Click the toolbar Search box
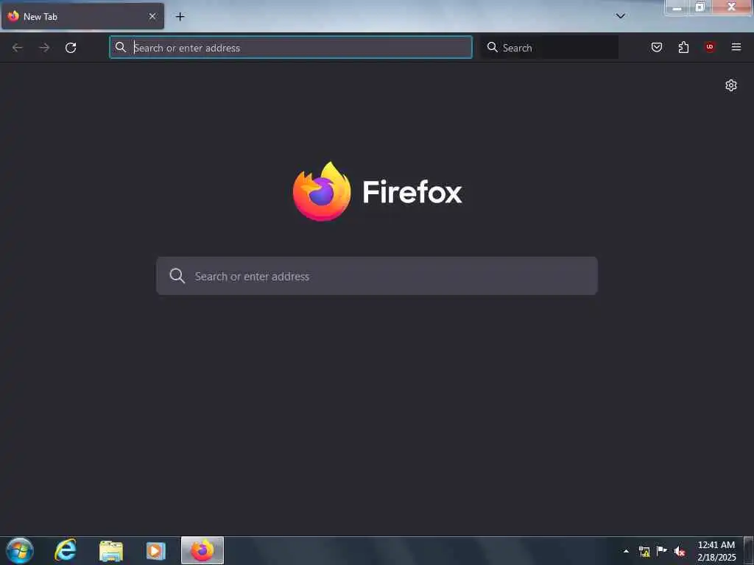 point(549,48)
